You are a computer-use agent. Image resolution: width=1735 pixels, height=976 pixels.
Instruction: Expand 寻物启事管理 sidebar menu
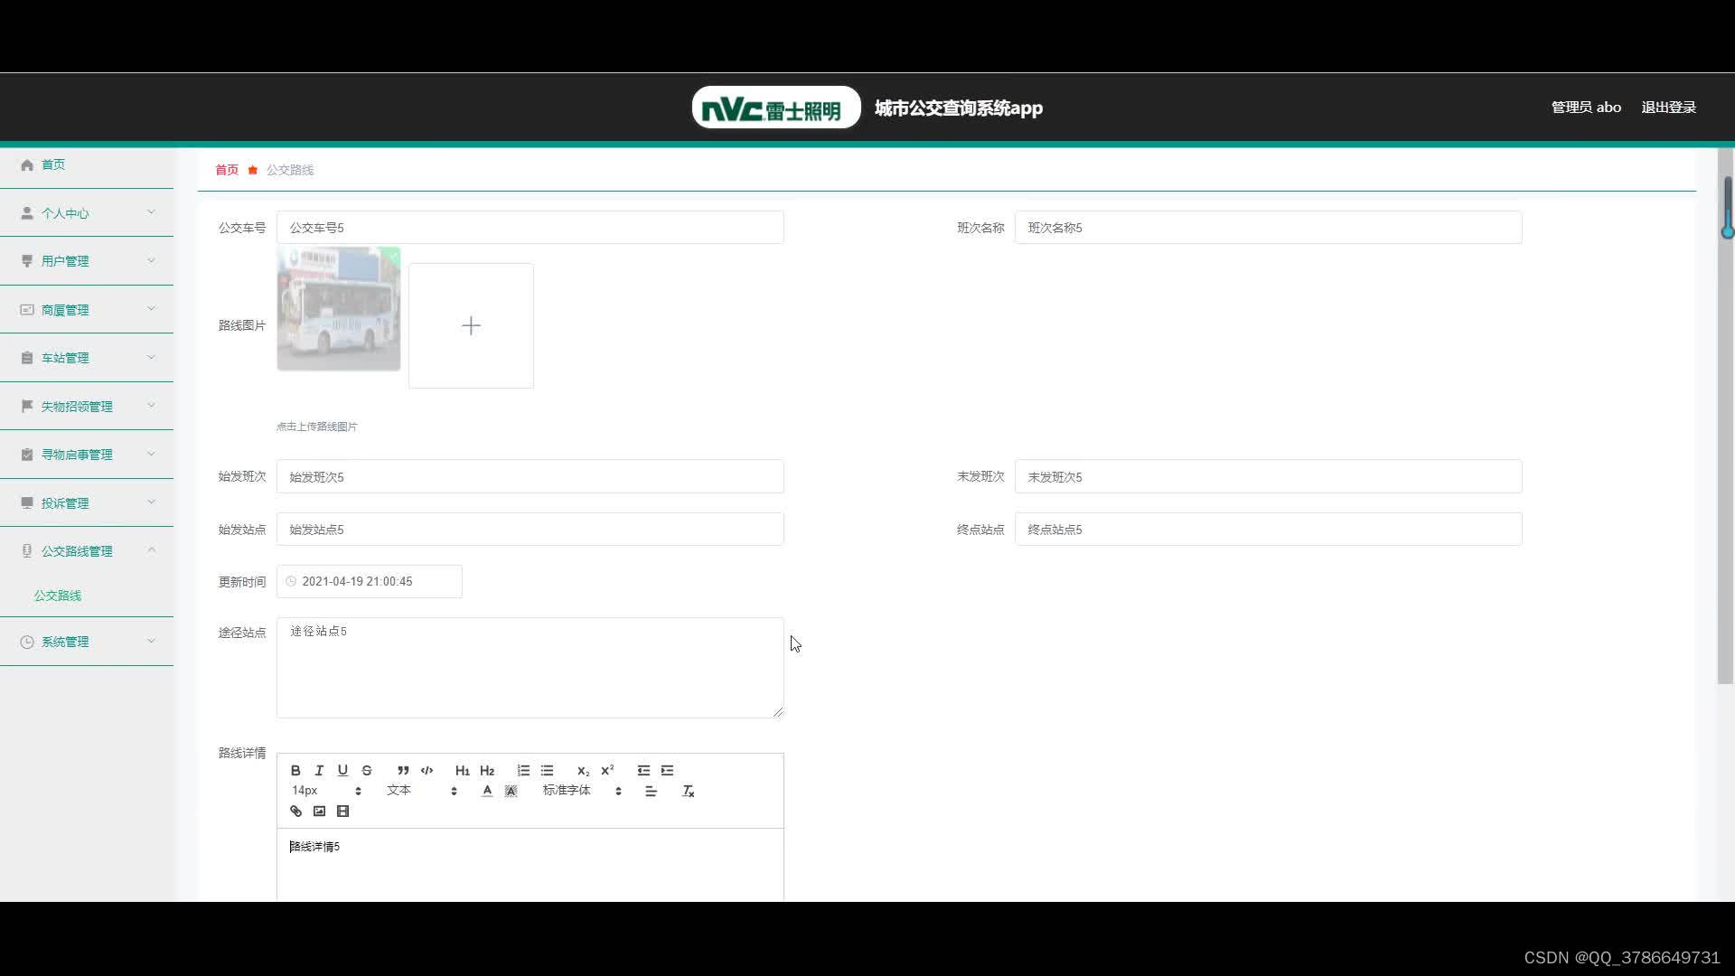click(87, 455)
